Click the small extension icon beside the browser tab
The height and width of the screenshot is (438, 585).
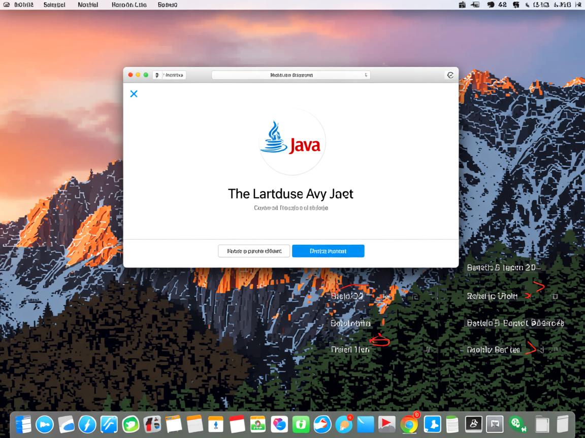158,75
